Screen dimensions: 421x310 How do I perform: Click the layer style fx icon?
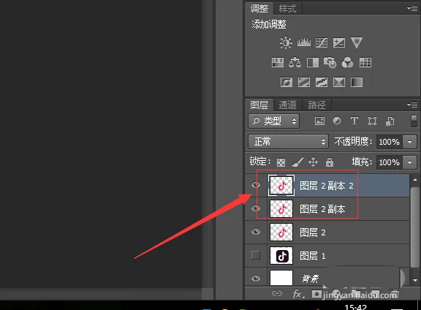297,294
